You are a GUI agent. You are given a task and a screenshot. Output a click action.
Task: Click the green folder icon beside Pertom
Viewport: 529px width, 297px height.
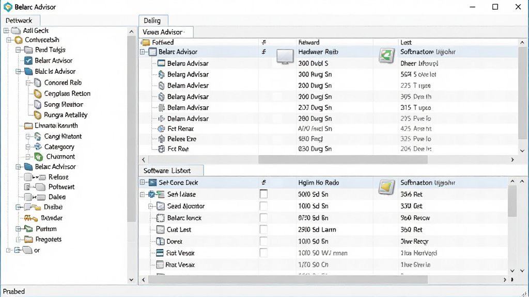coord(28,229)
